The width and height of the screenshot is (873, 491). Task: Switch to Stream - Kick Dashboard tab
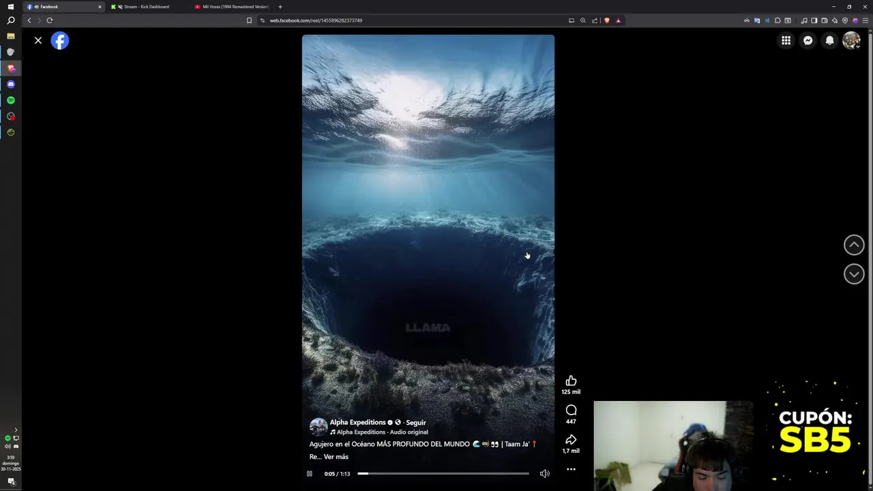[x=146, y=7]
